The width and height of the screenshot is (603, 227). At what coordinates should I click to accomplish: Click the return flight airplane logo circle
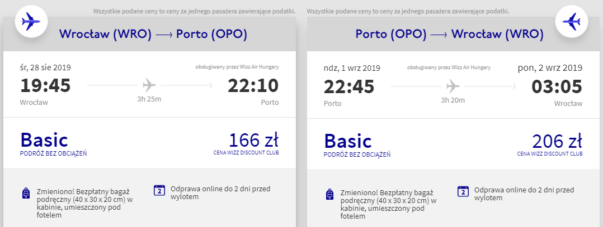click(x=572, y=22)
